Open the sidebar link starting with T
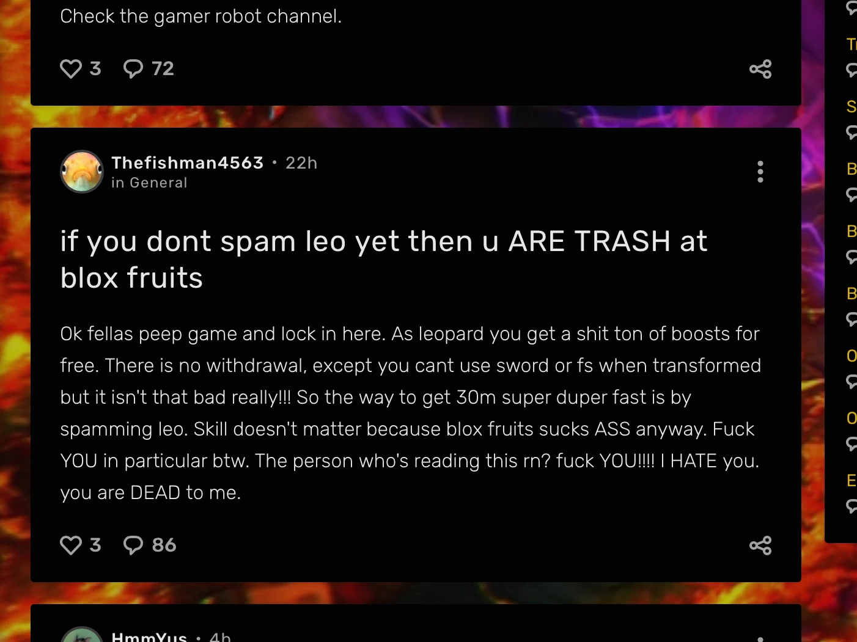The width and height of the screenshot is (857, 642). 851,44
